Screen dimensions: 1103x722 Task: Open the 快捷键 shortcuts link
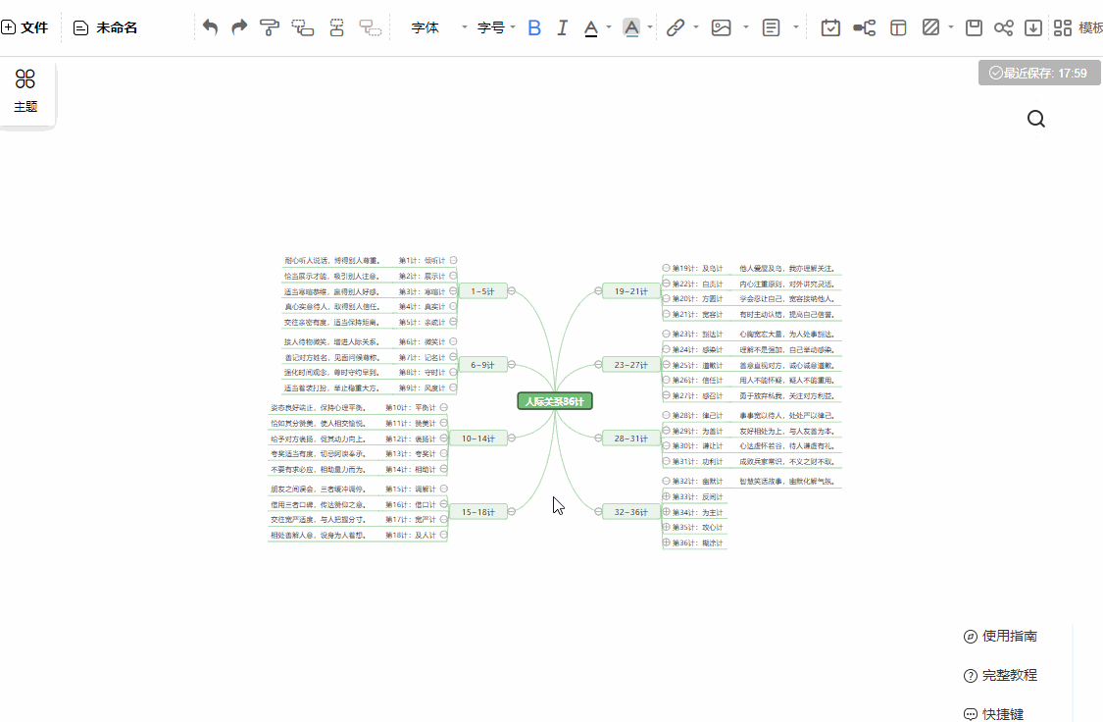(x=993, y=713)
